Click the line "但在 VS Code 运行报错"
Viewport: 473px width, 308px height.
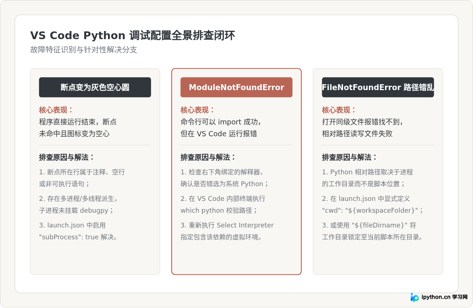coord(219,134)
